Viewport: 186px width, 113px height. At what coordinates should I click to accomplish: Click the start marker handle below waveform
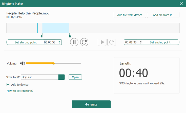click(x=42, y=36)
